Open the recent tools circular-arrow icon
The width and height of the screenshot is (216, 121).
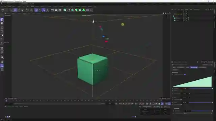click(x=27, y=10)
